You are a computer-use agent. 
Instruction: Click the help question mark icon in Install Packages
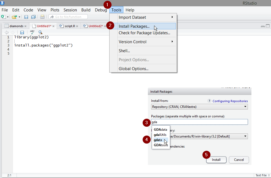click(x=209, y=101)
